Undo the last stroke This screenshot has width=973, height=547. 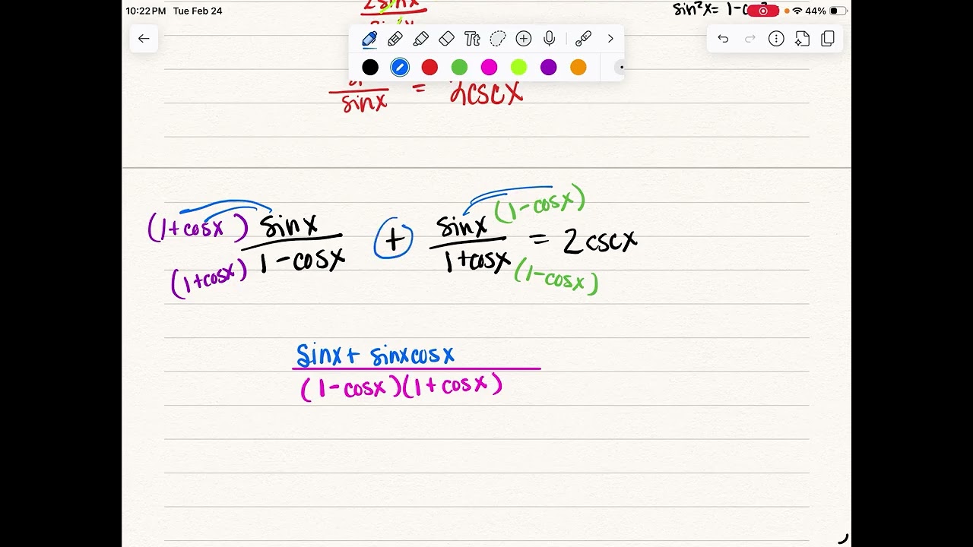tap(723, 39)
